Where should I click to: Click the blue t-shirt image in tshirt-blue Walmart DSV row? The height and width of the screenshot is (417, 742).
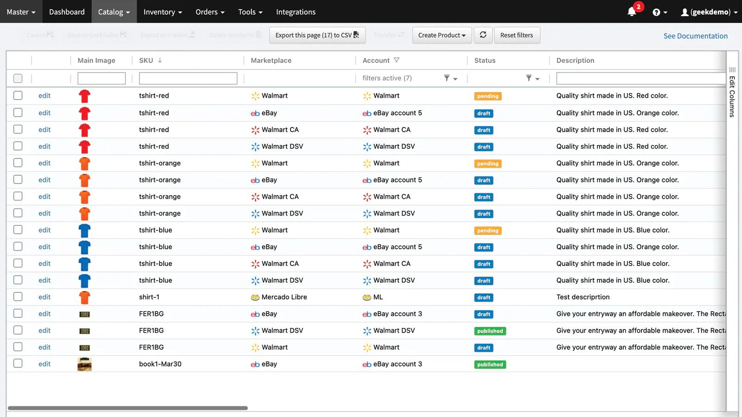[84, 280]
